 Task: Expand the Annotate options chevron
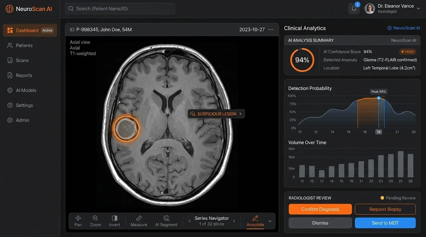tap(270, 221)
